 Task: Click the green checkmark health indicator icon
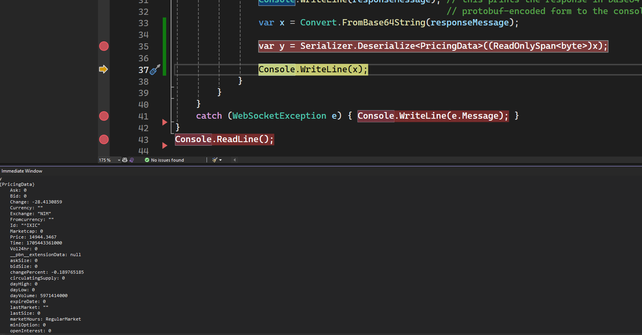[x=147, y=160]
